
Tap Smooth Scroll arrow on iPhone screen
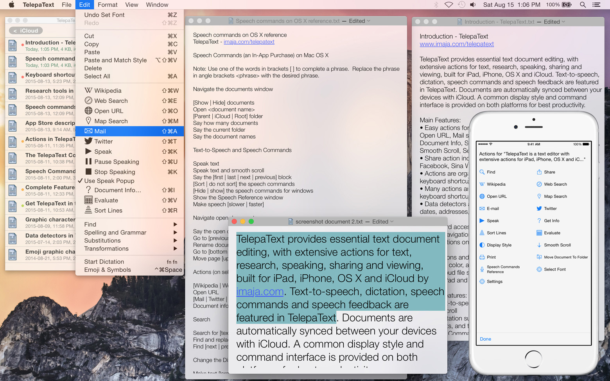pos(539,245)
